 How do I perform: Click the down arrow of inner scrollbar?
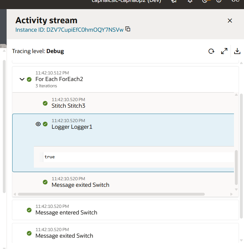pyautogui.click(x=236, y=189)
